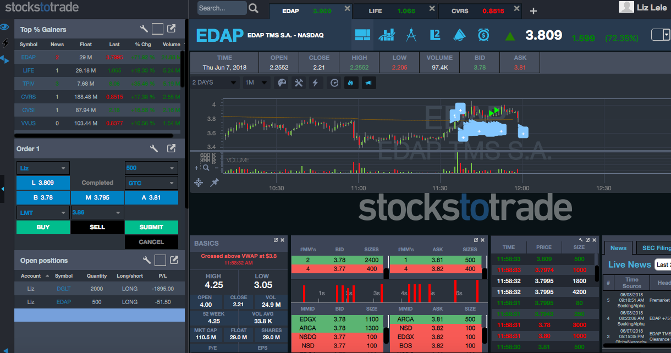Click the L 3.809 last price button
This screenshot has width=671, height=353.
click(43, 183)
